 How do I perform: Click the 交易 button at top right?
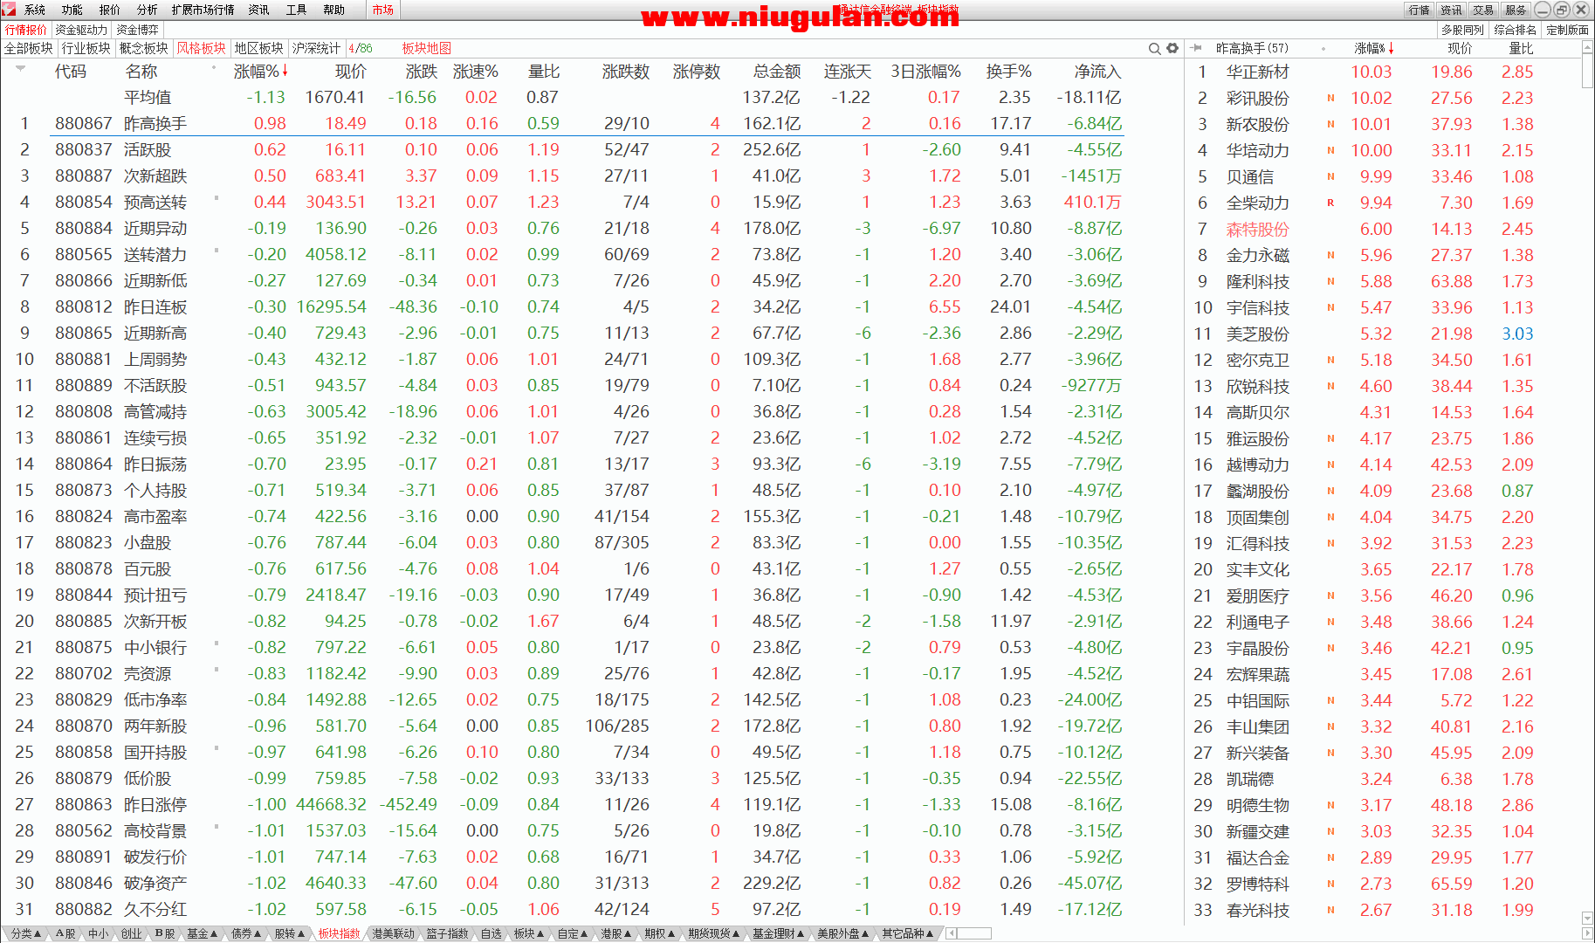[x=1483, y=10]
